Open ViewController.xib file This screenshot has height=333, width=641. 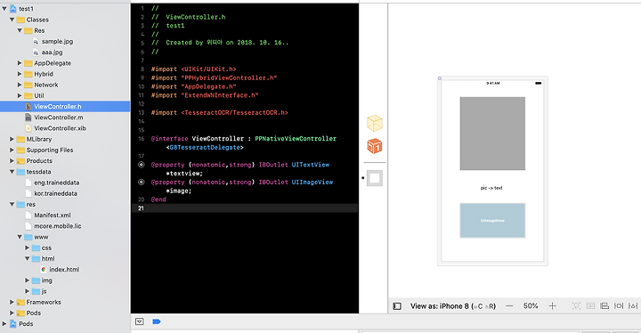[61, 128]
